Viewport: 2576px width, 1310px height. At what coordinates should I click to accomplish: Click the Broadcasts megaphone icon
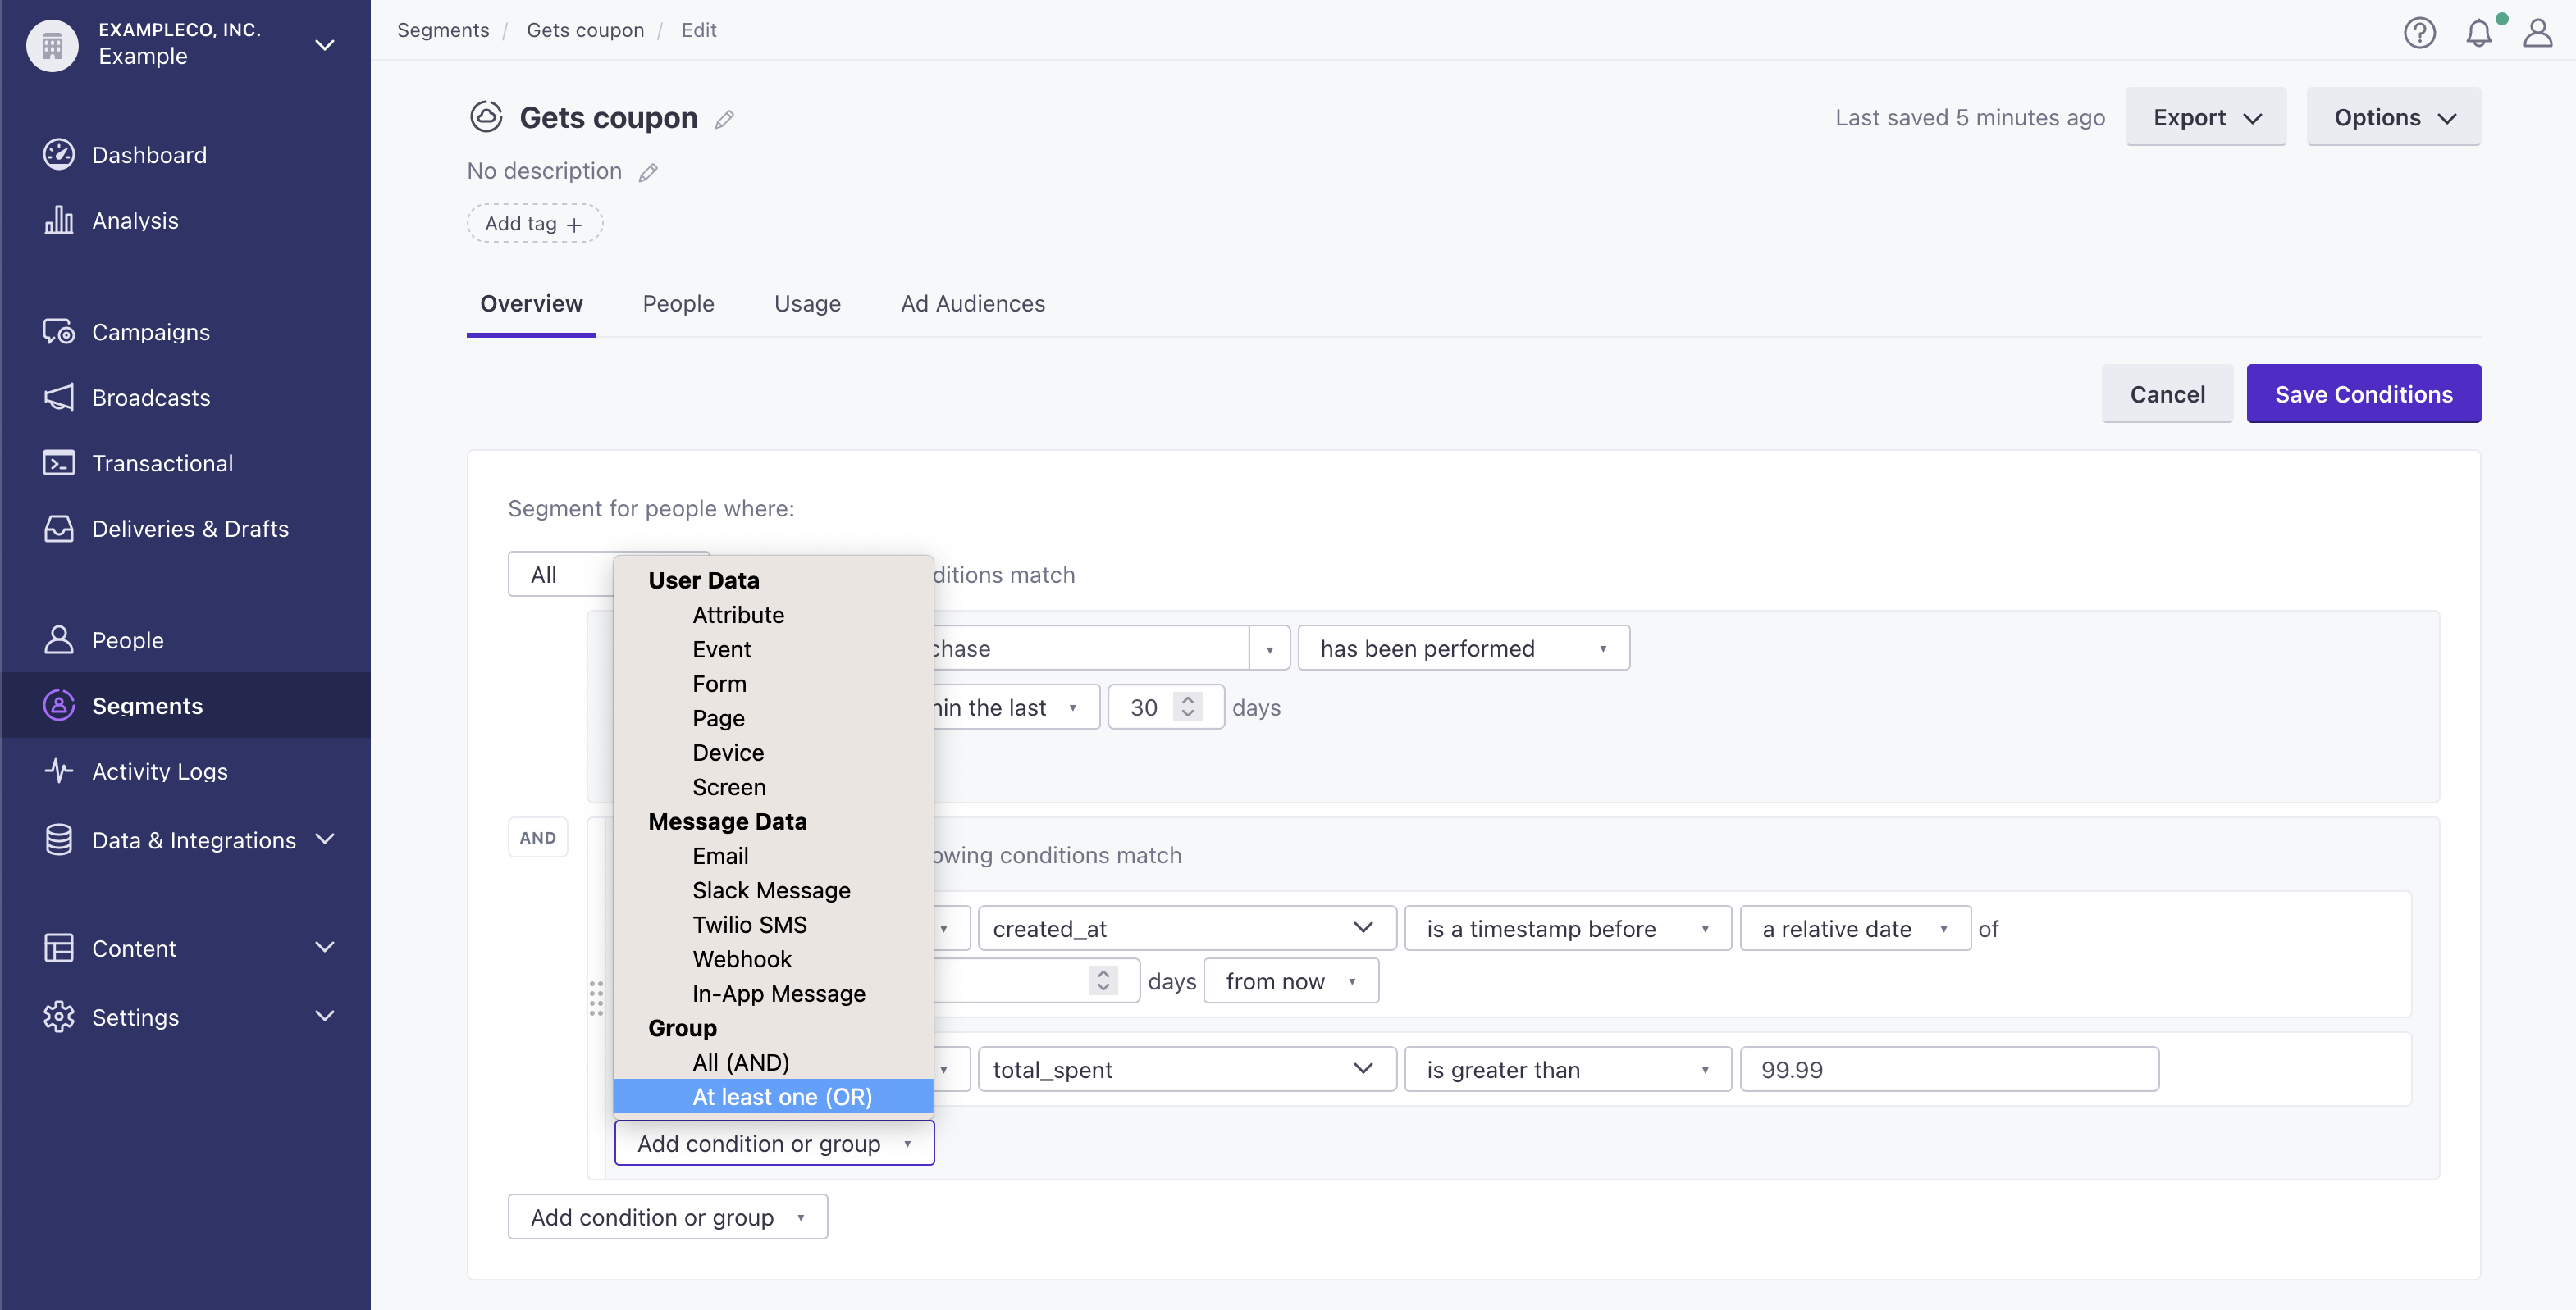point(59,397)
